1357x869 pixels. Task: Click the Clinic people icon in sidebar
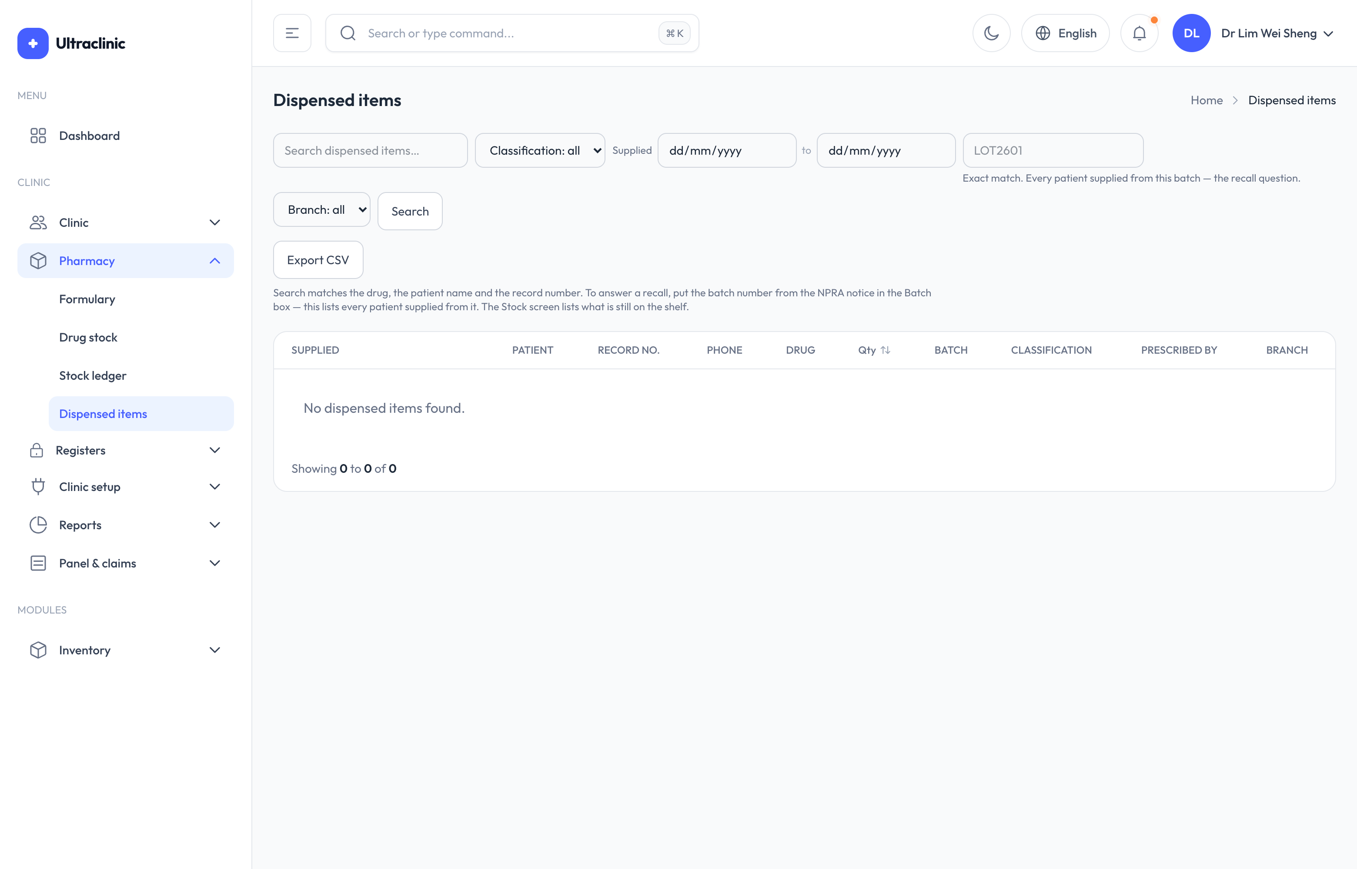[38, 222]
